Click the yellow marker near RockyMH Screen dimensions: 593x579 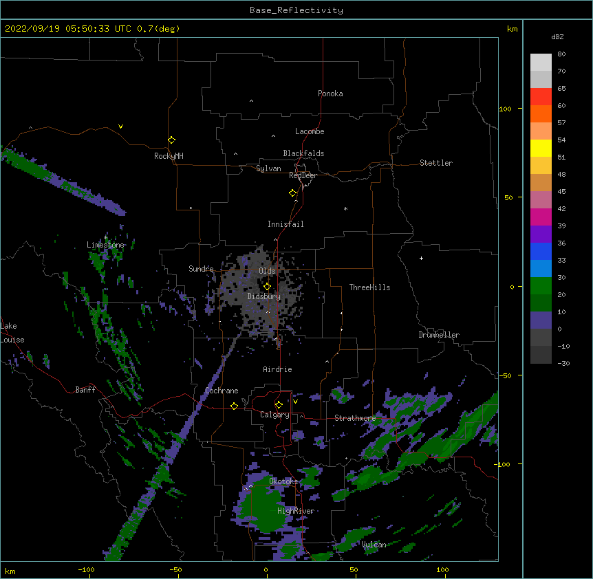(x=171, y=140)
